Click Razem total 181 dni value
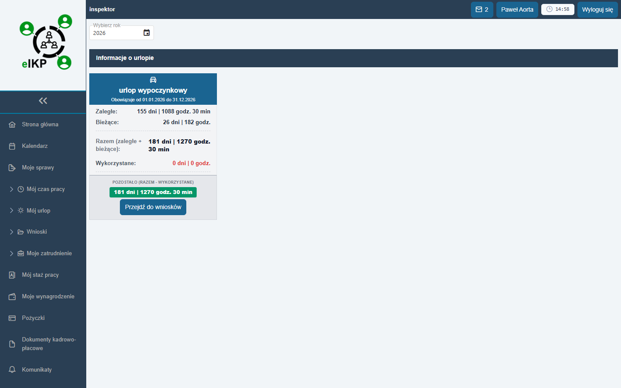The height and width of the screenshot is (388, 621). point(179,146)
